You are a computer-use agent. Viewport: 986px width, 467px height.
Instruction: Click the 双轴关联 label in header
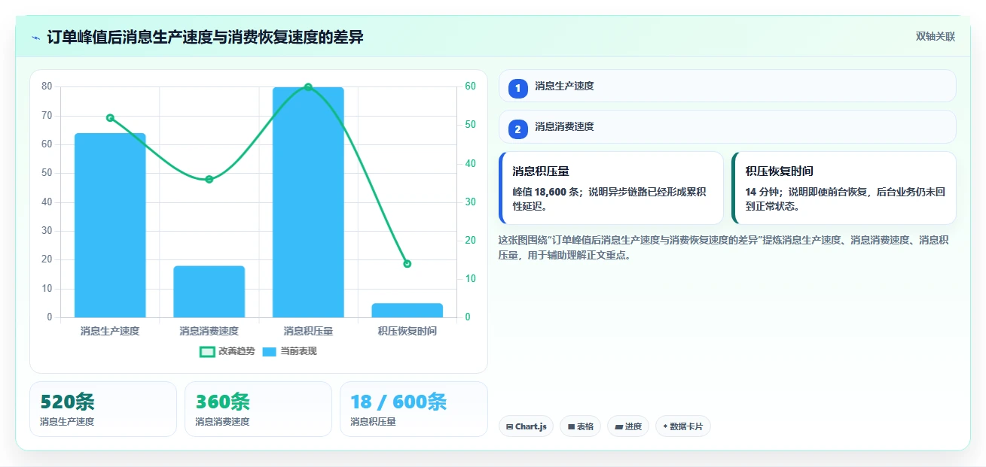pos(936,37)
